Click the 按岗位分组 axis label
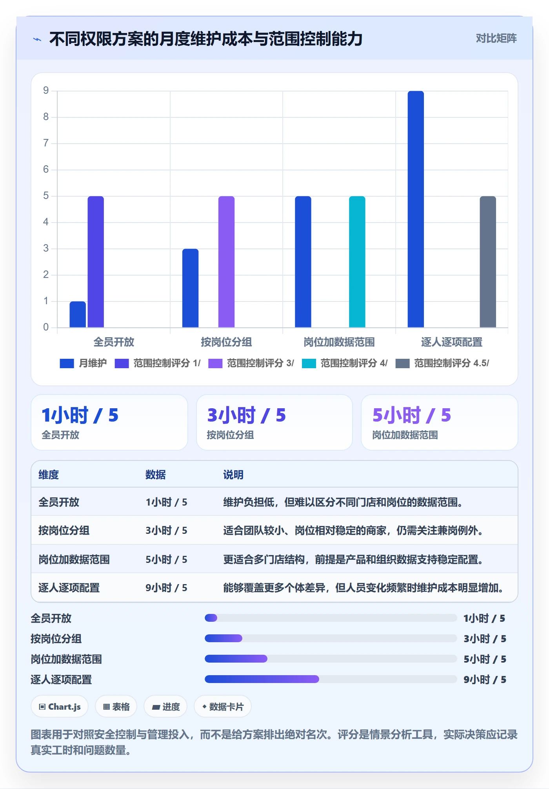 pyautogui.click(x=226, y=342)
